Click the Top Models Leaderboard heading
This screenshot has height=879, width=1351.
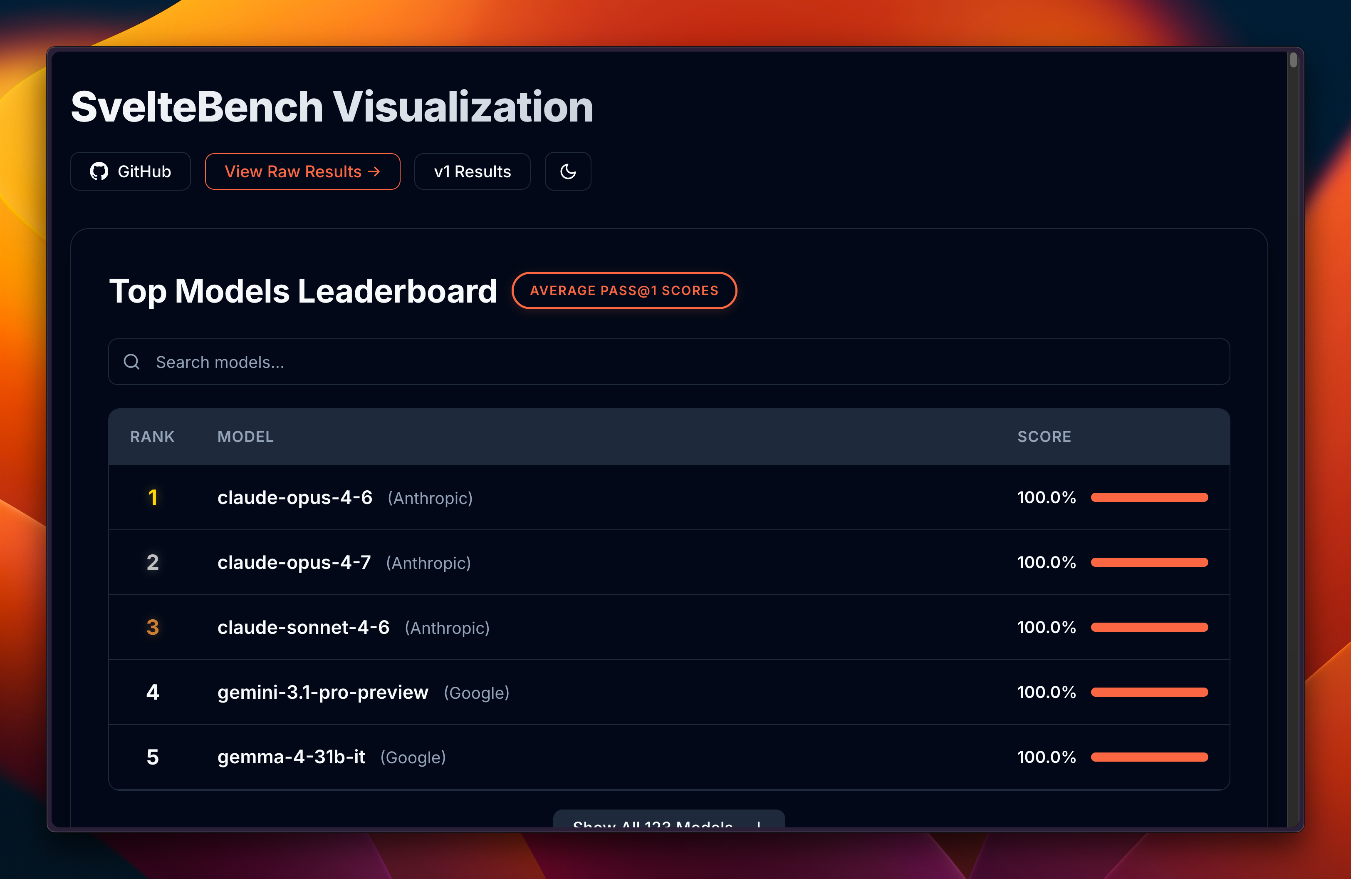tap(302, 291)
